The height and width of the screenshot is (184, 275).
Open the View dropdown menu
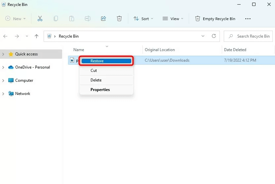pyautogui.click(x=173, y=19)
